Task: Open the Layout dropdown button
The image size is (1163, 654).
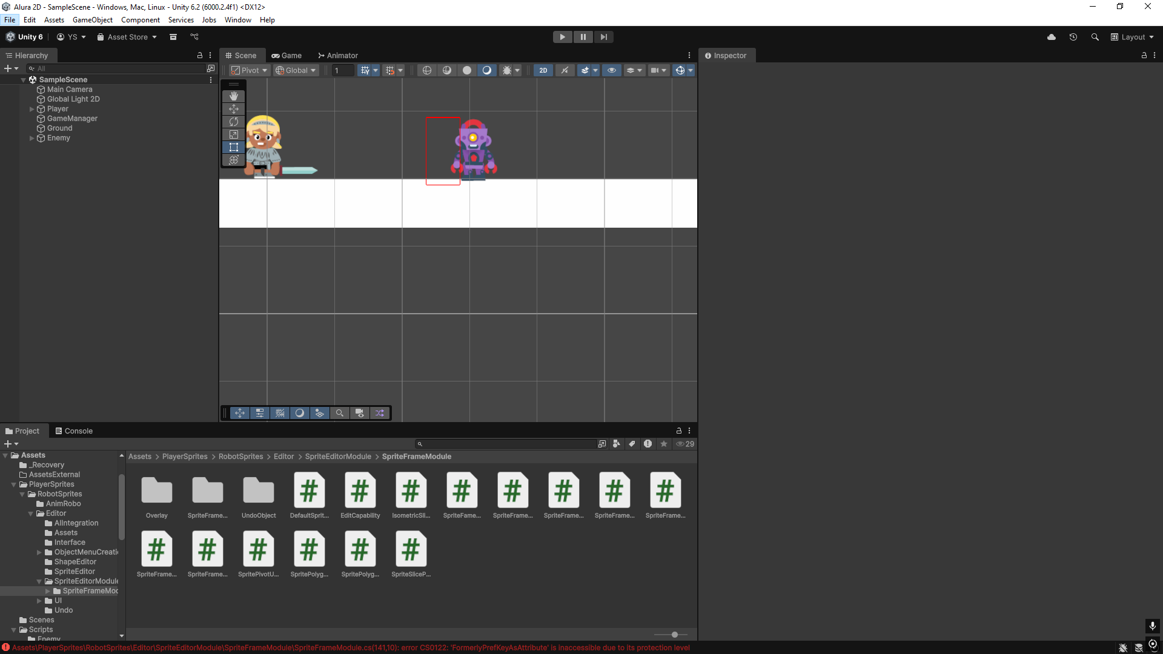Action: (1132, 37)
